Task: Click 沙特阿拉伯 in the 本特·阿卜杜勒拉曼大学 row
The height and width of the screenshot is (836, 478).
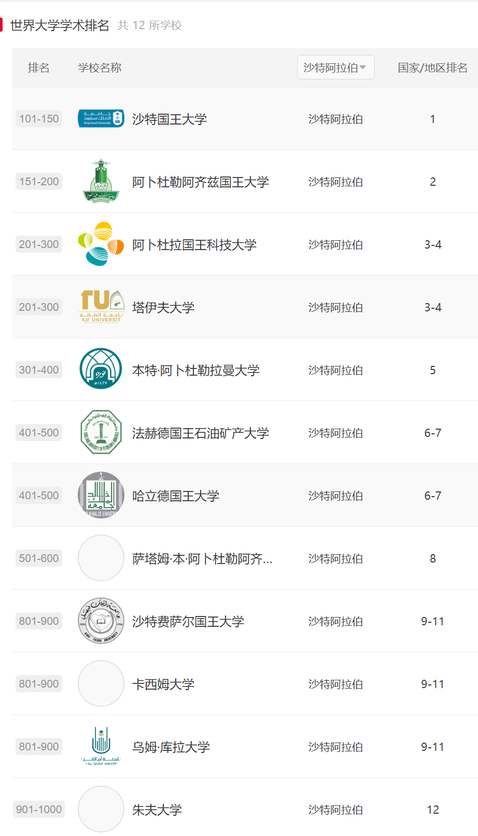Action: pos(335,370)
